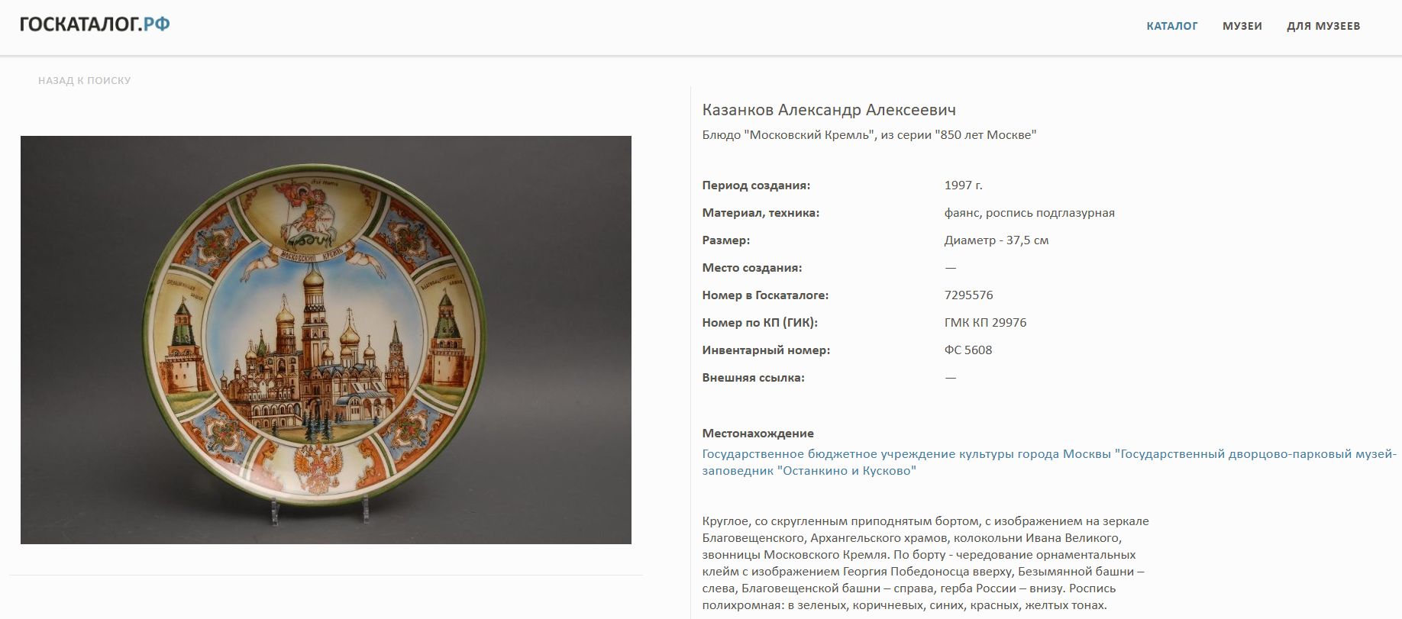Click the КП number ГМК КП 29976
This screenshot has width=1402, height=619.
coord(985,323)
